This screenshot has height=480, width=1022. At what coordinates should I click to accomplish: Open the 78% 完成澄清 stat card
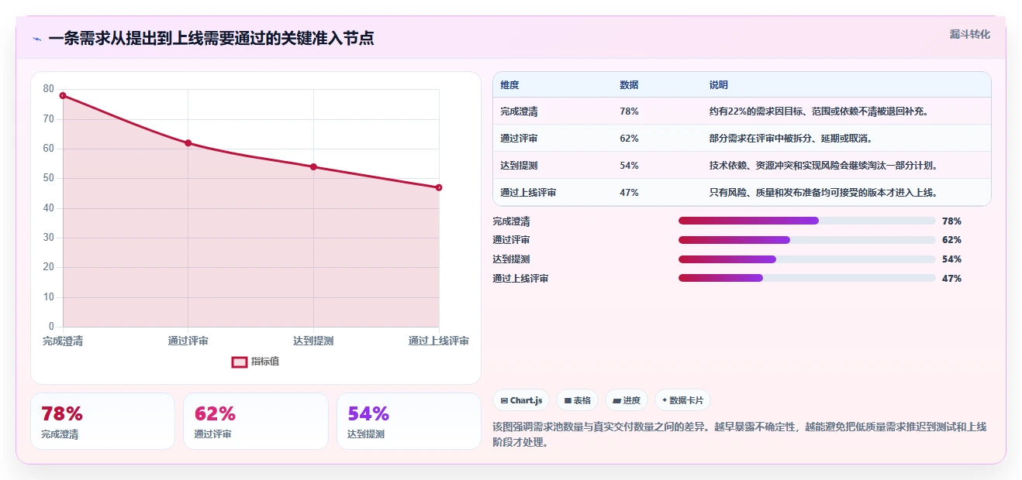(102, 421)
